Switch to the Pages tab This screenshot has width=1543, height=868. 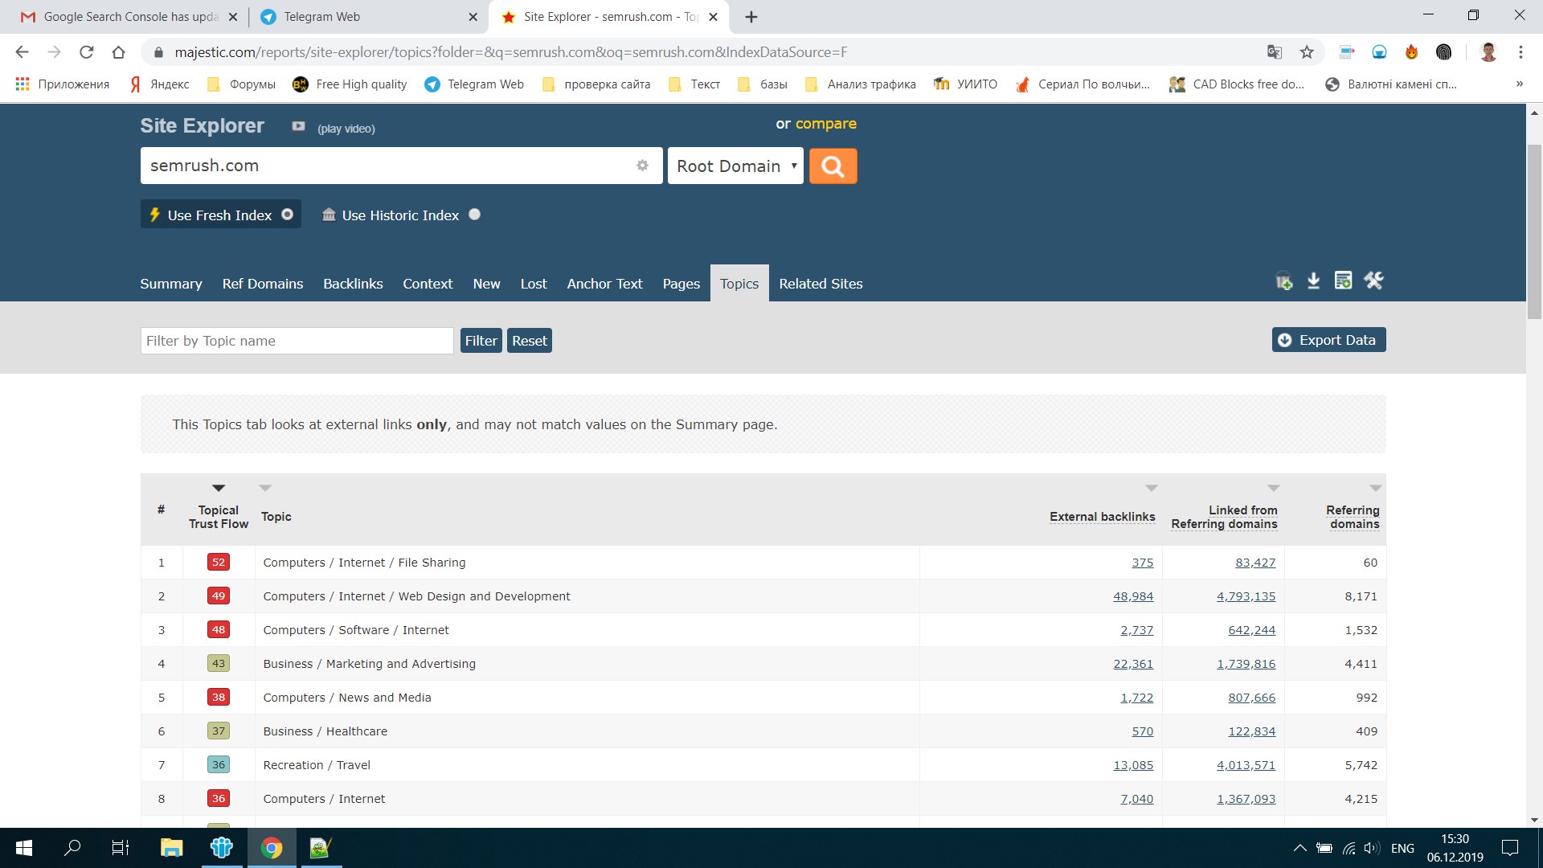[681, 284]
